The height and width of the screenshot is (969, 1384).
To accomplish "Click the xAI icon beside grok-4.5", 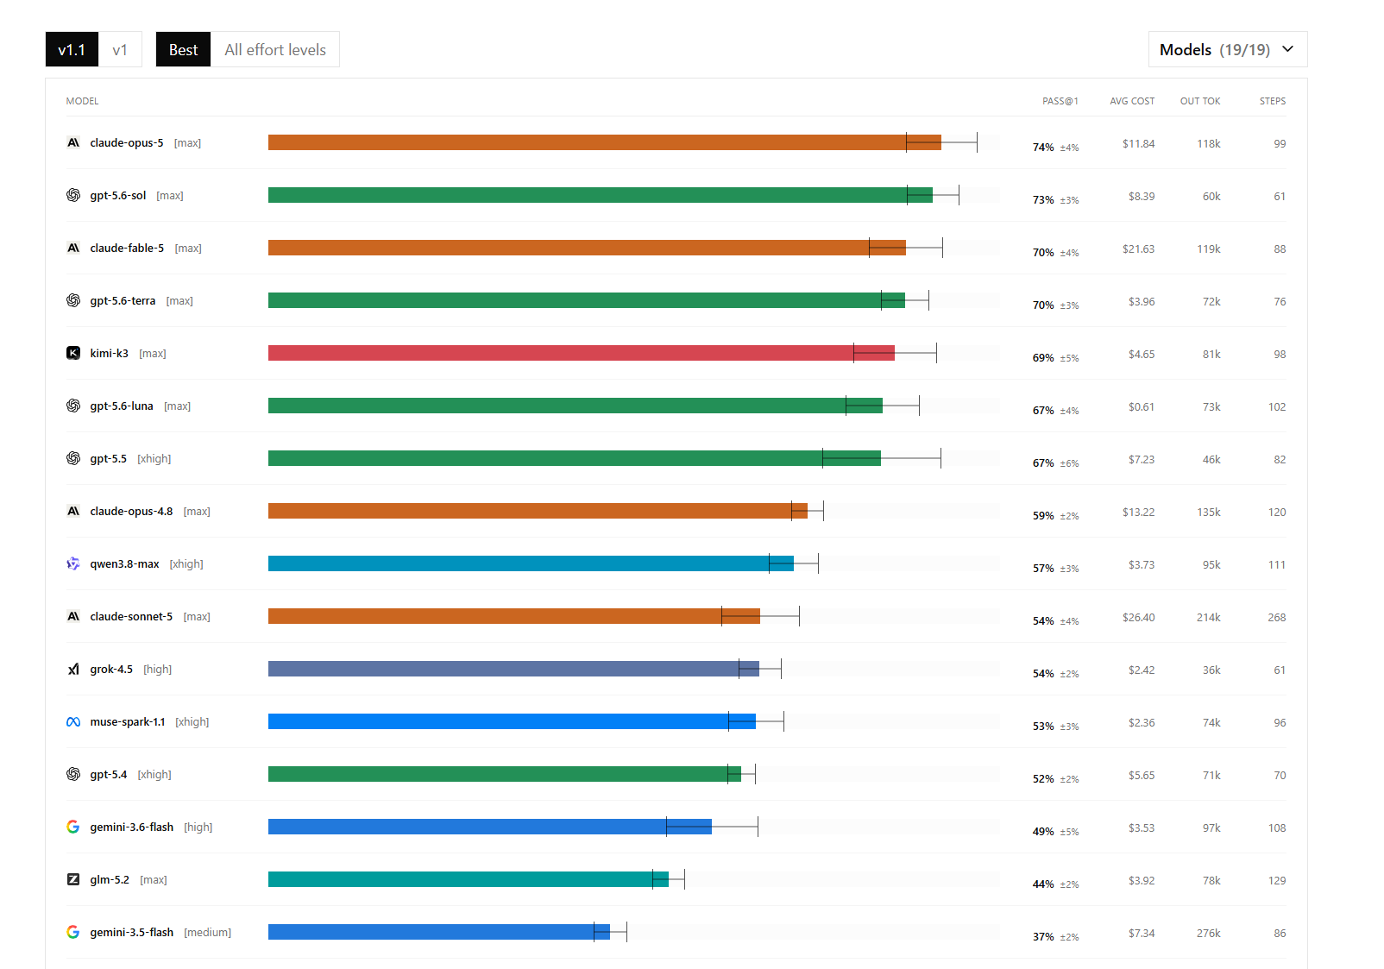I will [x=73, y=669].
